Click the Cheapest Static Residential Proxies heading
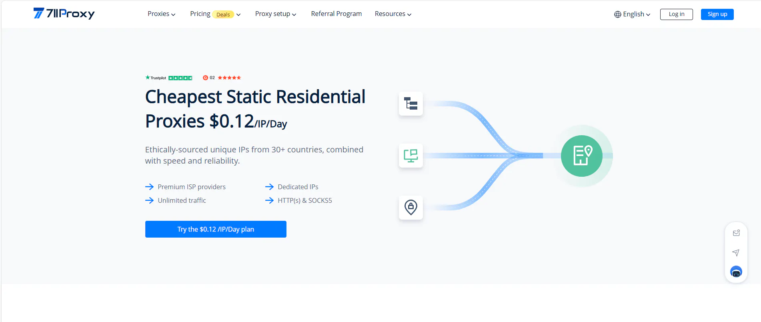The width and height of the screenshot is (761, 322). point(255,109)
